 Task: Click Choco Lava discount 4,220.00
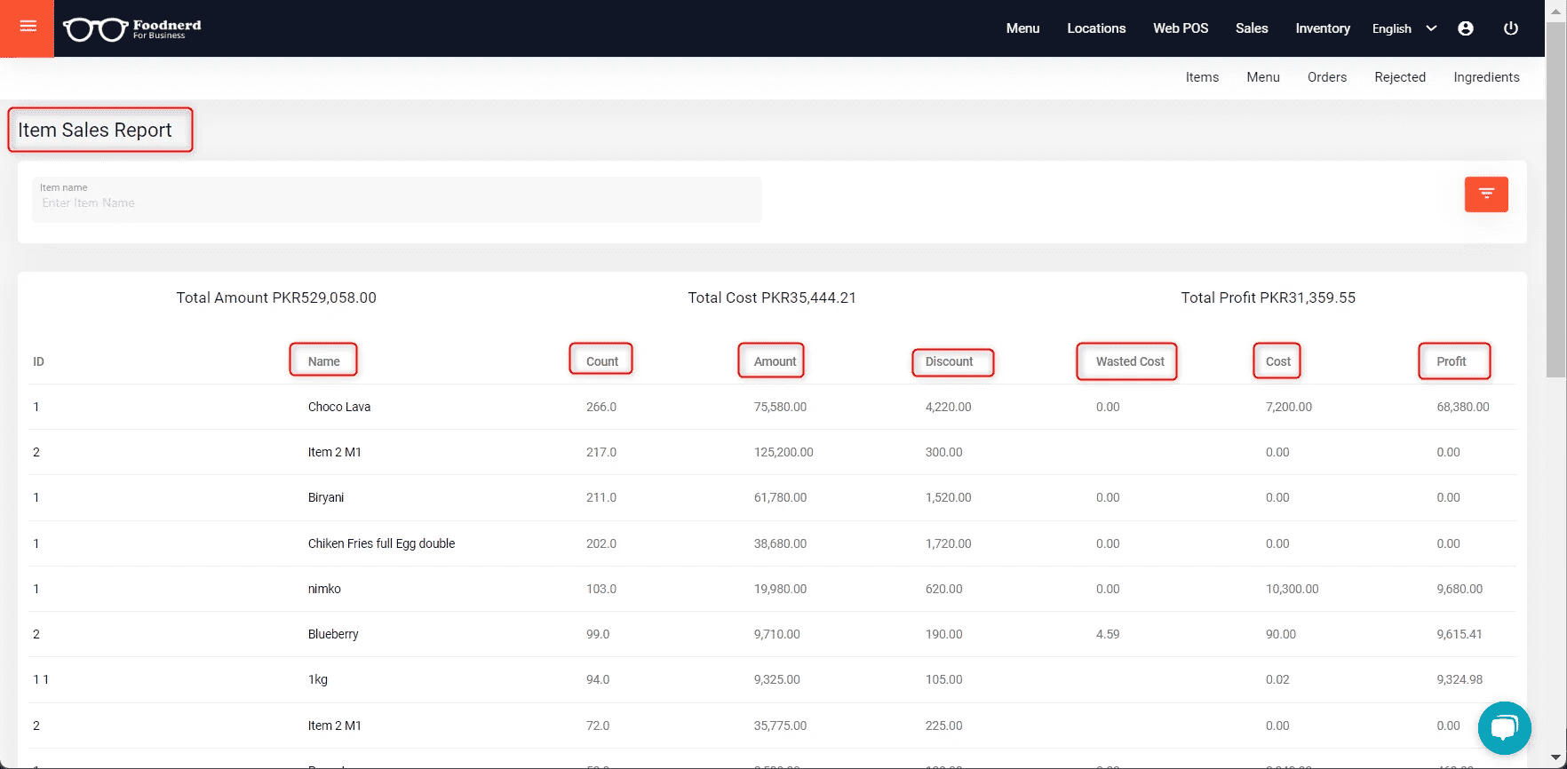coord(948,407)
